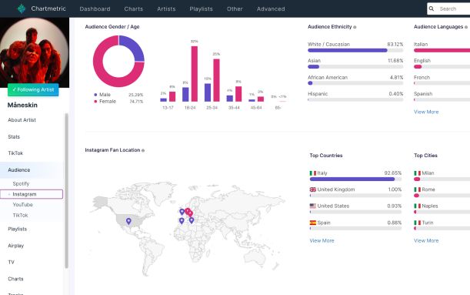Viewport: 470px width, 295px height.
Task: Click the info icon beside Instagram Fan Location
Action: pyautogui.click(x=143, y=150)
